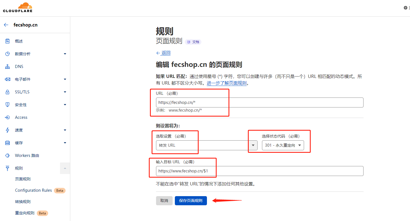Screen dimensions: 410x221
Task: Expand the 缓存 menu arrow
Action: (65, 143)
